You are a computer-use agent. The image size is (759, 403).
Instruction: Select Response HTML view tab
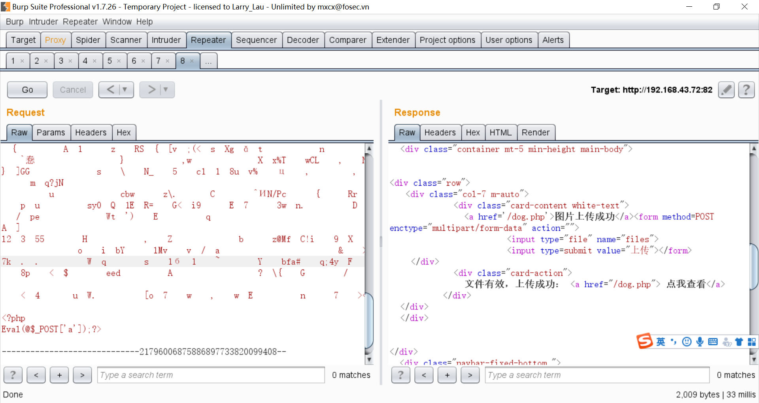(500, 132)
